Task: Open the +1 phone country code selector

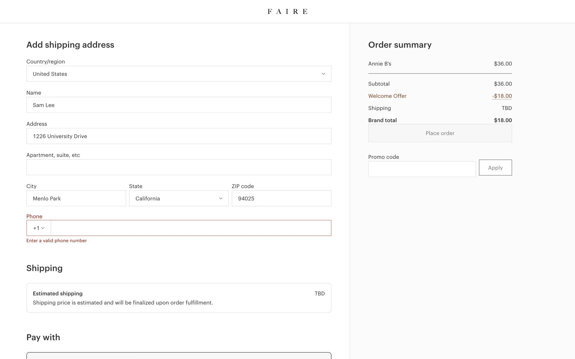Action: pos(39,228)
